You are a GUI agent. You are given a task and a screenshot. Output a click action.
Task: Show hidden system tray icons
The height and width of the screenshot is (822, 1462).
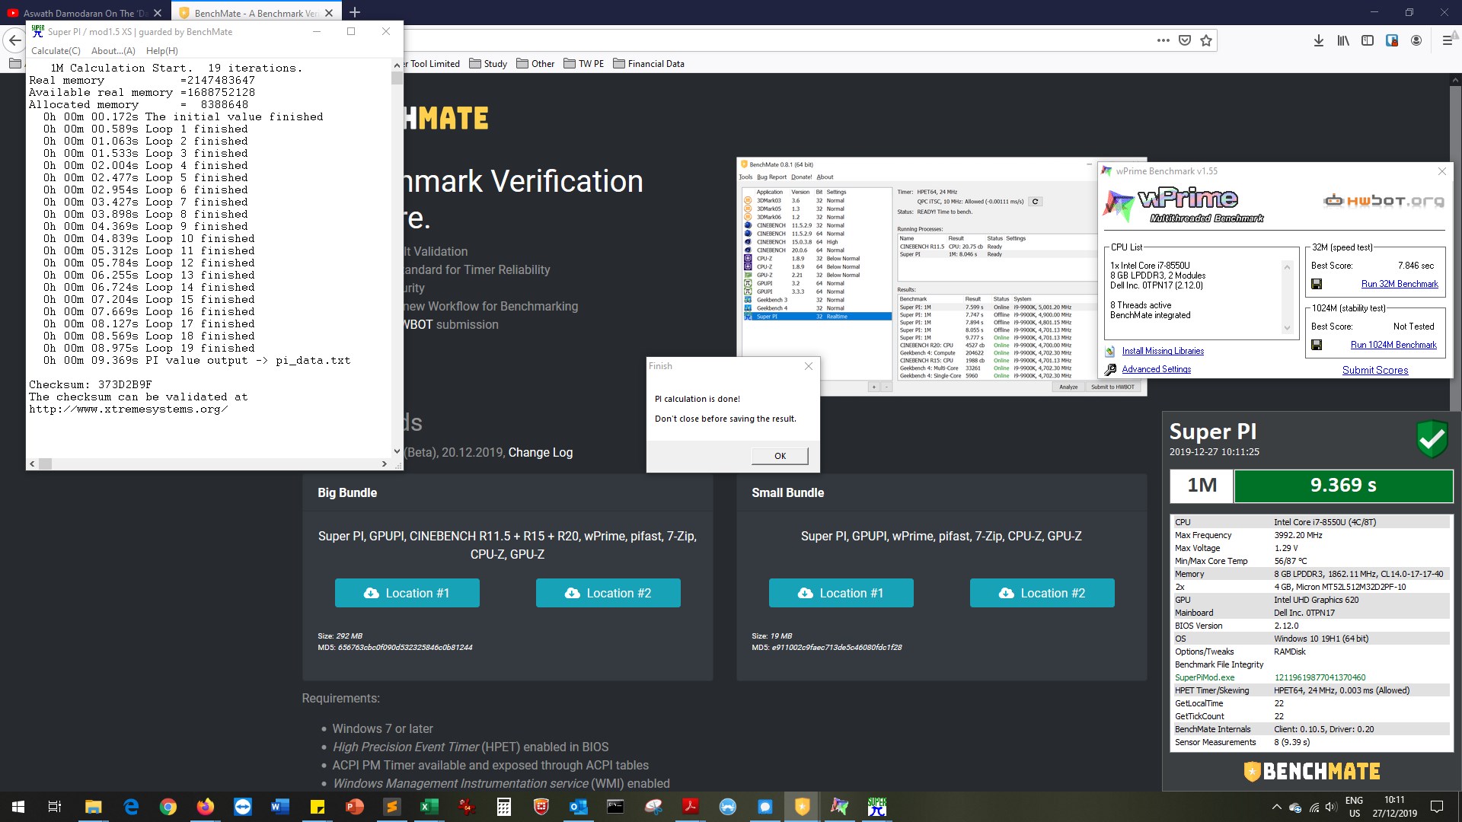(x=1276, y=807)
